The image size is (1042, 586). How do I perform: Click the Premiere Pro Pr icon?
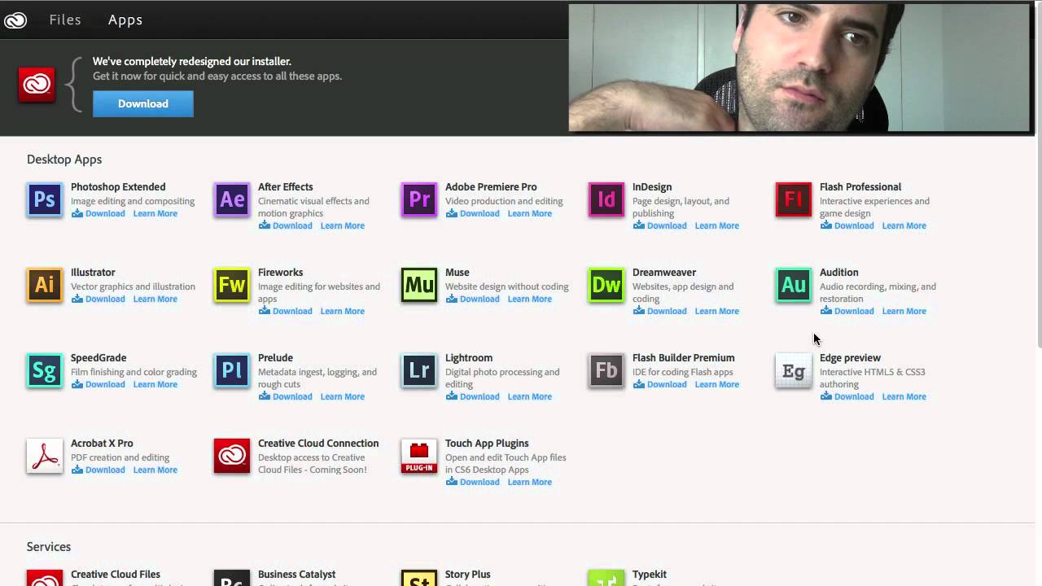tap(419, 199)
